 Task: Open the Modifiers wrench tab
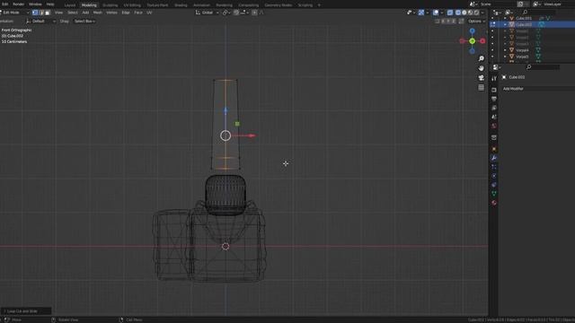(494, 158)
